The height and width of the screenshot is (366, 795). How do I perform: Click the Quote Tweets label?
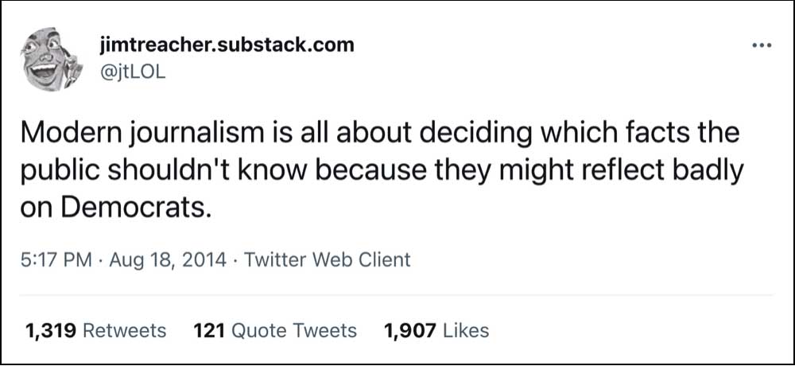(x=294, y=332)
